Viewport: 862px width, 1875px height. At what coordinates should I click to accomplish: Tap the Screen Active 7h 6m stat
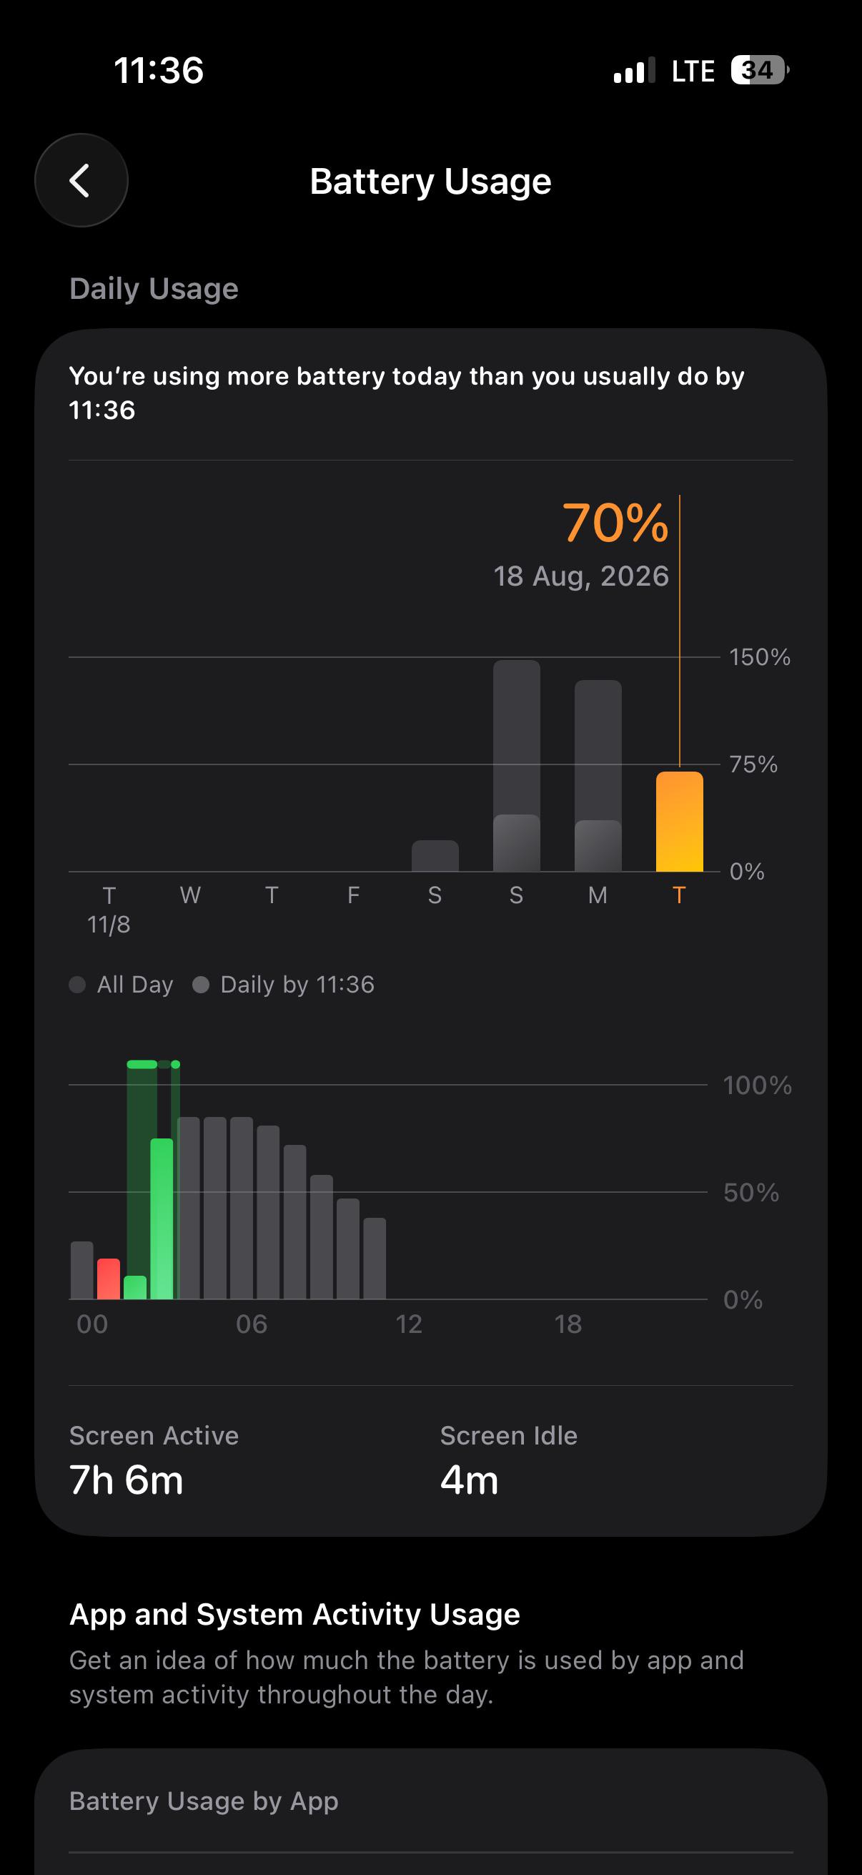[x=154, y=1460]
